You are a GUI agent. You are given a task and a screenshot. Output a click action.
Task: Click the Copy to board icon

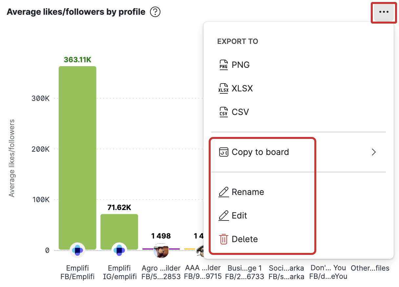[x=223, y=152]
